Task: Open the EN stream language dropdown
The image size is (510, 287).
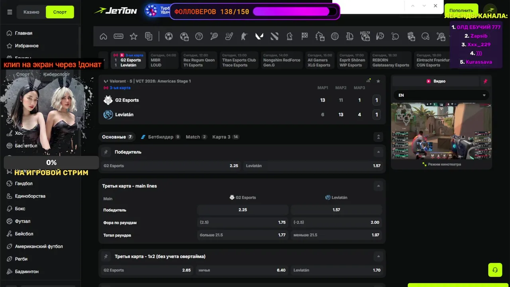Action: (441, 95)
